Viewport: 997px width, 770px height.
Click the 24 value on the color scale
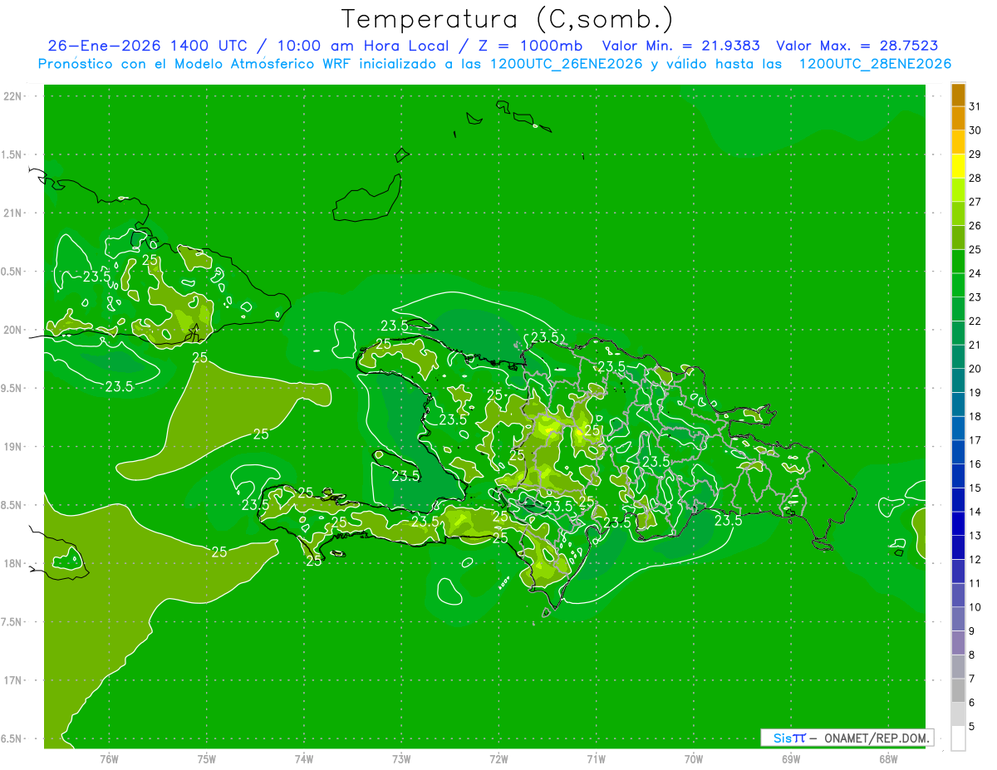pos(975,273)
